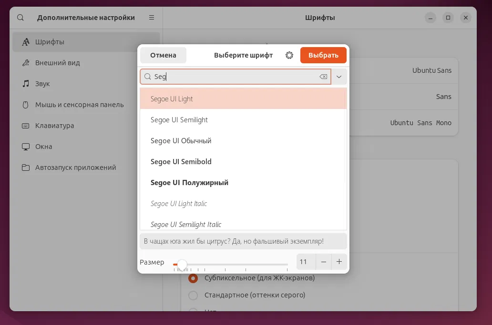Select the Segoe UI Semilight font row
This screenshot has width=492, height=325.
[x=243, y=119]
